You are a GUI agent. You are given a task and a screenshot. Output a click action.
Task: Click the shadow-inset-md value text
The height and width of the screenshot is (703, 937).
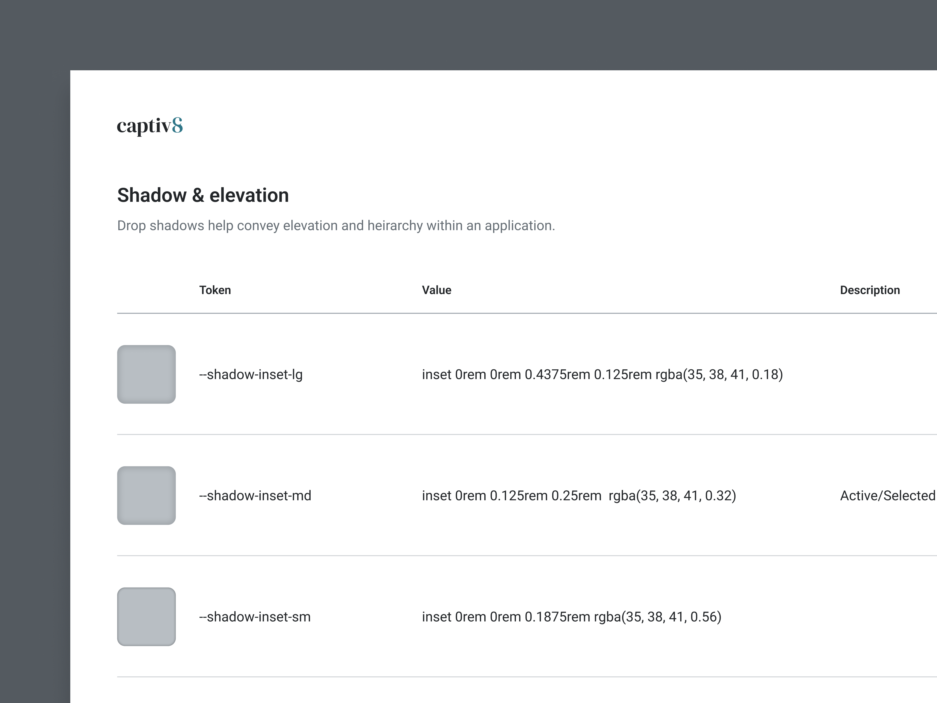click(x=579, y=496)
